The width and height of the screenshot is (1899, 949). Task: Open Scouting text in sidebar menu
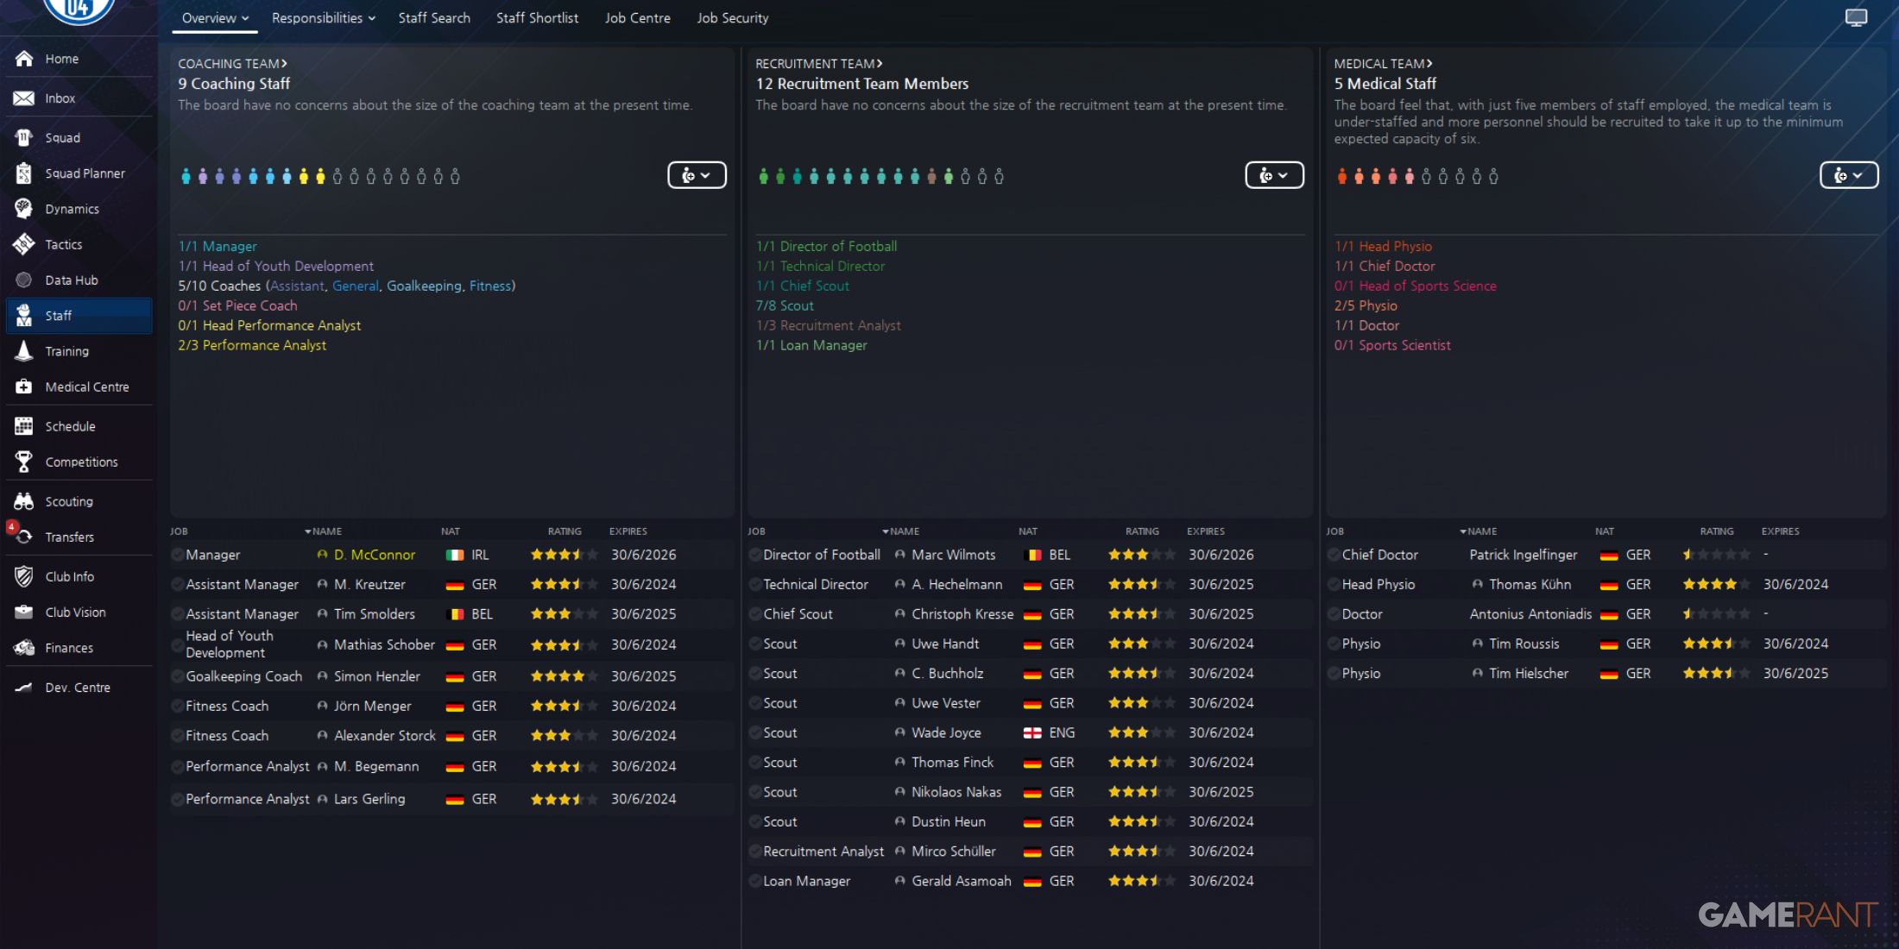point(69,501)
